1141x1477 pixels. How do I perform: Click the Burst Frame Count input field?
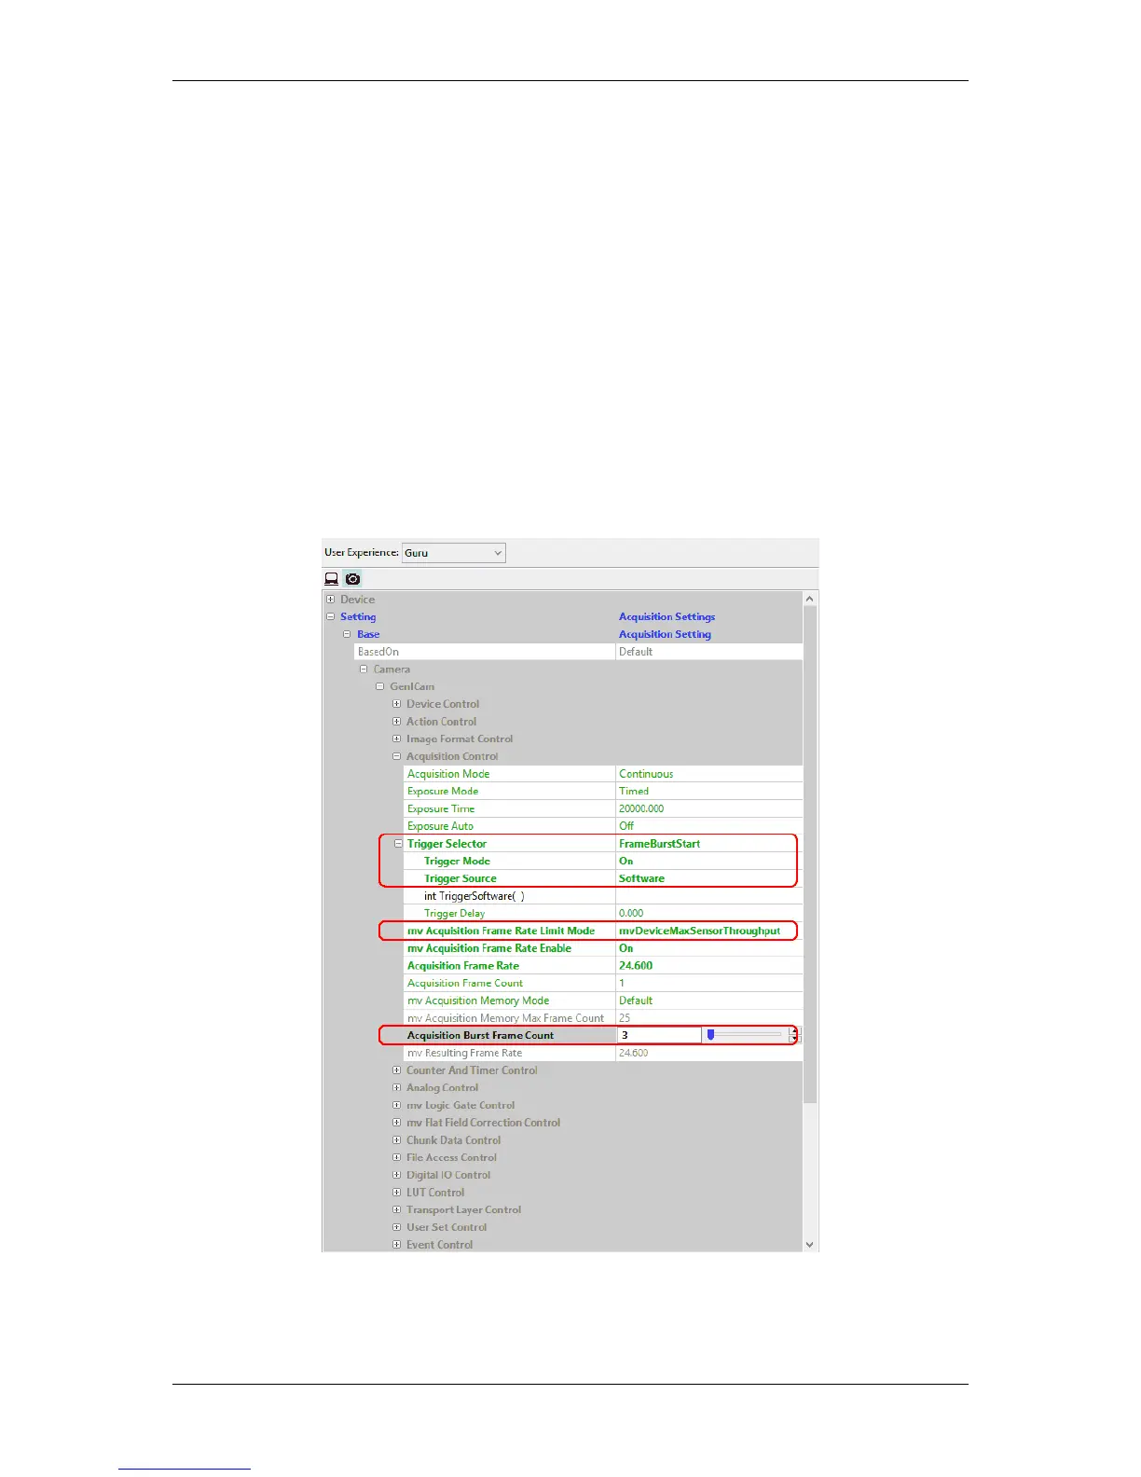pyautogui.click(x=659, y=1035)
